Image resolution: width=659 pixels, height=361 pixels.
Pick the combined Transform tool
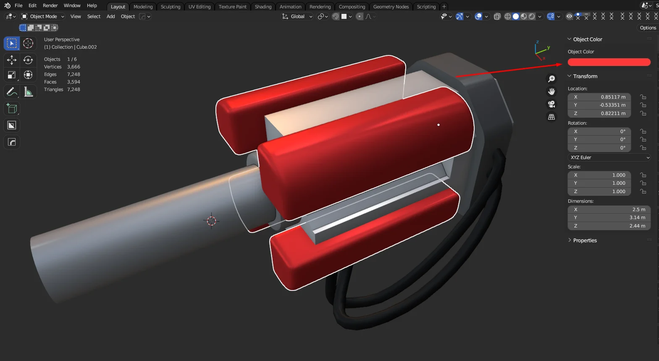click(x=28, y=75)
